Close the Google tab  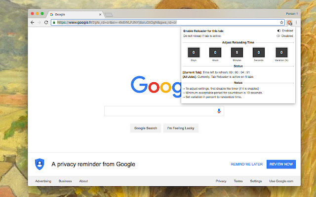[100, 14]
